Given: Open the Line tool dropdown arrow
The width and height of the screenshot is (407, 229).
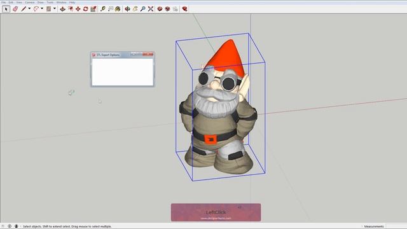Looking at the screenshot, I should tap(29, 9).
